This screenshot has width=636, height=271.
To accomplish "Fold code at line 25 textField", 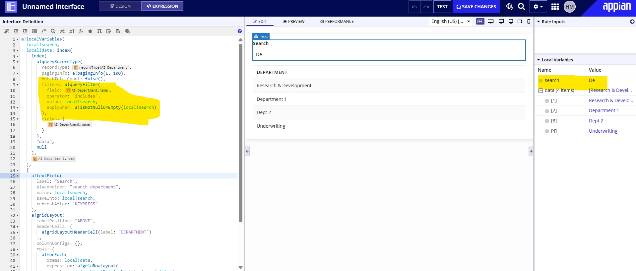I will [x=18, y=176].
